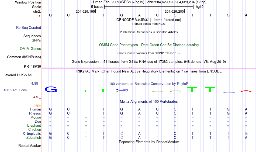Click the large blue G conservation logo
Viewport: 256px width, 152px height.
(x=51, y=89)
